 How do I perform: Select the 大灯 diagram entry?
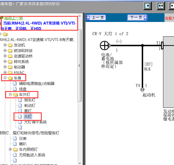point(28,116)
